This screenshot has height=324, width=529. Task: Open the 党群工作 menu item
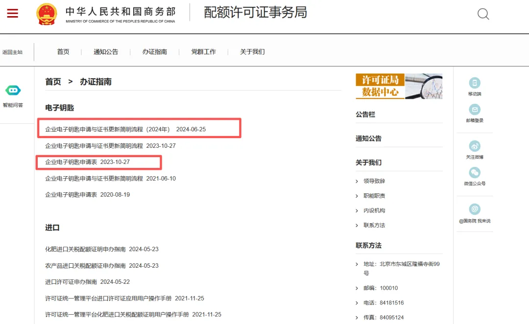tap(204, 51)
